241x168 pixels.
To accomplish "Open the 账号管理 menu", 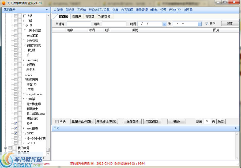I will (142, 10).
